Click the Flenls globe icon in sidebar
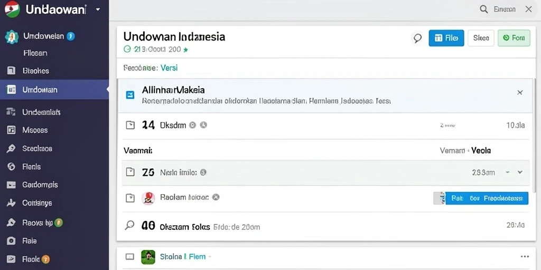 12,167
